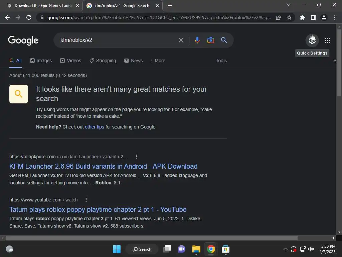
Task: Click the browser back arrow
Action: pos(7,17)
